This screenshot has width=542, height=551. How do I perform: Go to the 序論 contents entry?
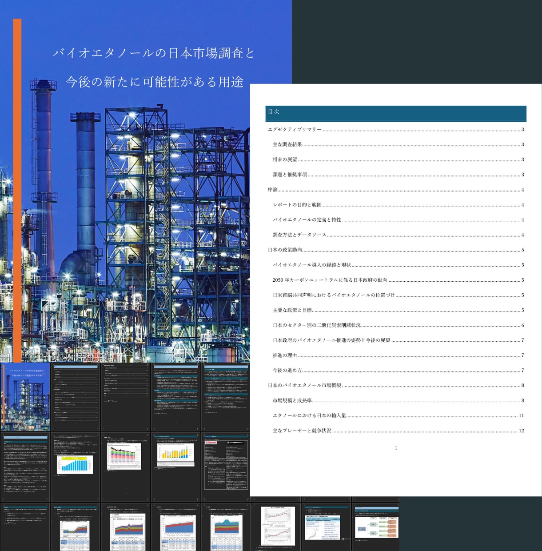click(x=396, y=190)
